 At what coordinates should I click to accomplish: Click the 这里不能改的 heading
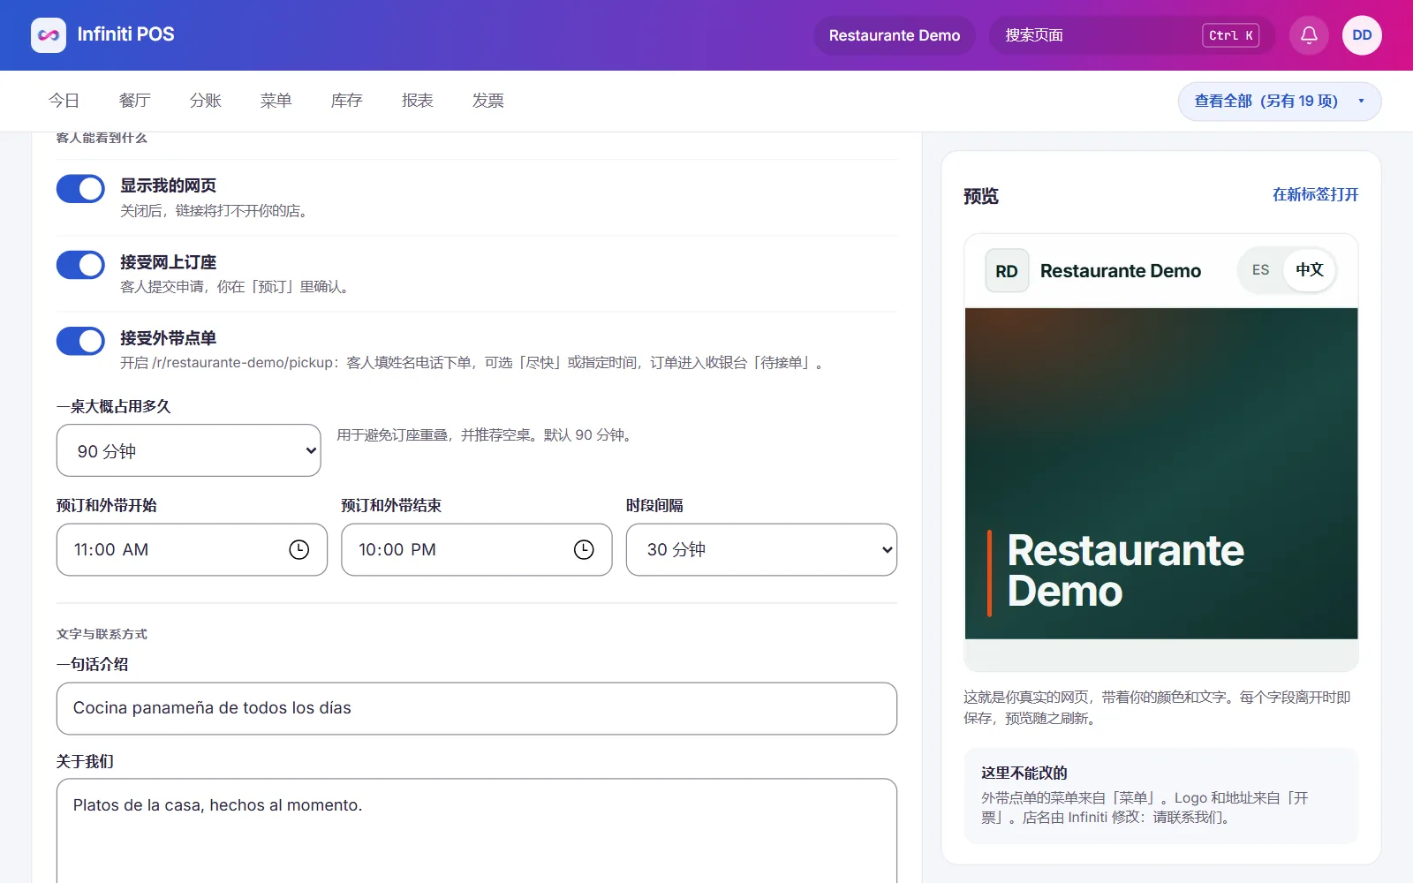point(1024,773)
